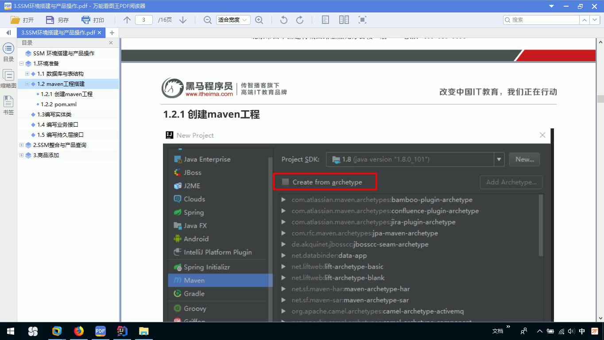Click the scrollbar up arrow at top
The width and height of the screenshot is (604, 340).
600,41
